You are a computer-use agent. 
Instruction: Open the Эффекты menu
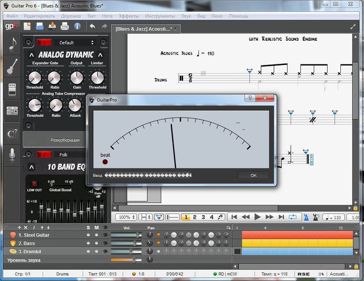pyautogui.click(x=129, y=16)
